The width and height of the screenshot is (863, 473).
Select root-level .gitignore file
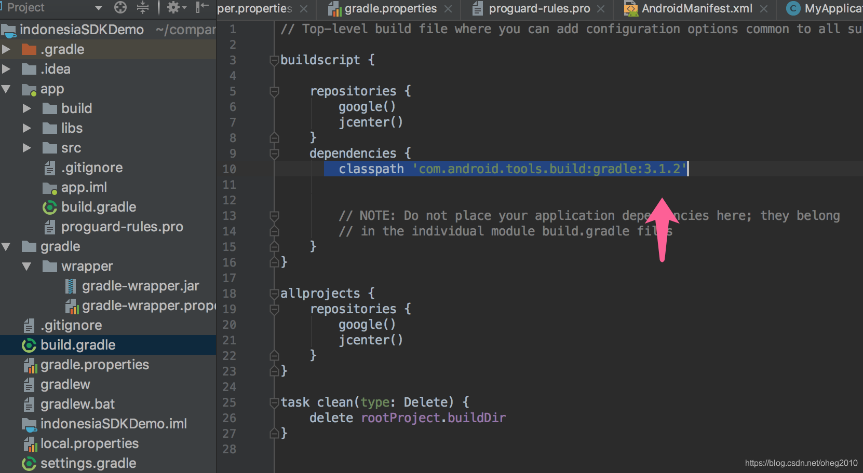pyautogui.click(x=71, y=325)
